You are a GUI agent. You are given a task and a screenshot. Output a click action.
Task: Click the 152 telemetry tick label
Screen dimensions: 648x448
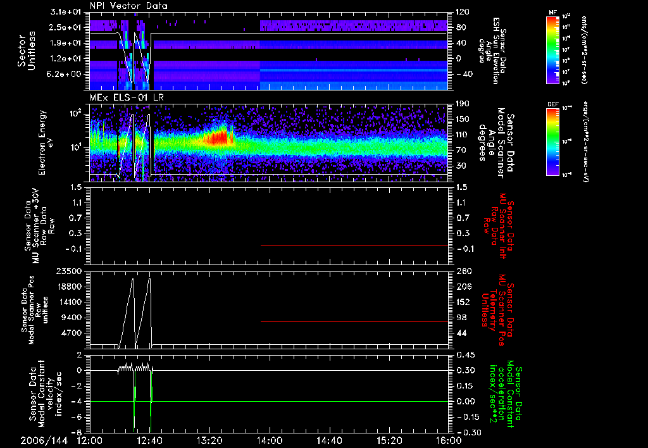[x=463, y=302]
